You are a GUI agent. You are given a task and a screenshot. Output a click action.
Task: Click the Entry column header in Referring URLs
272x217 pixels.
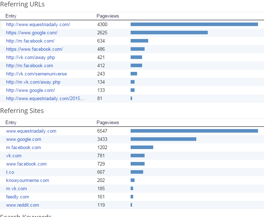pos(11,16)
